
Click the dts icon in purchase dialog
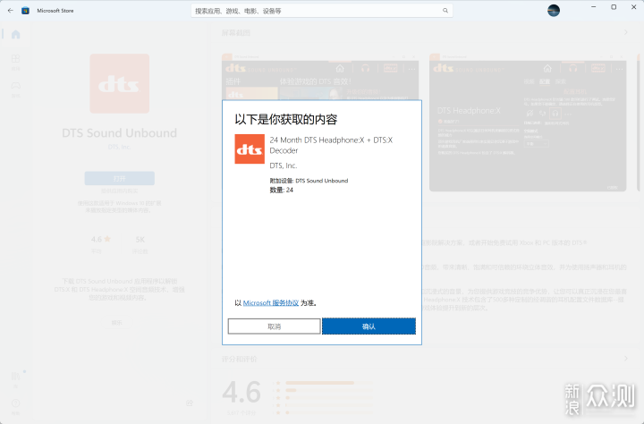[250, 149]
